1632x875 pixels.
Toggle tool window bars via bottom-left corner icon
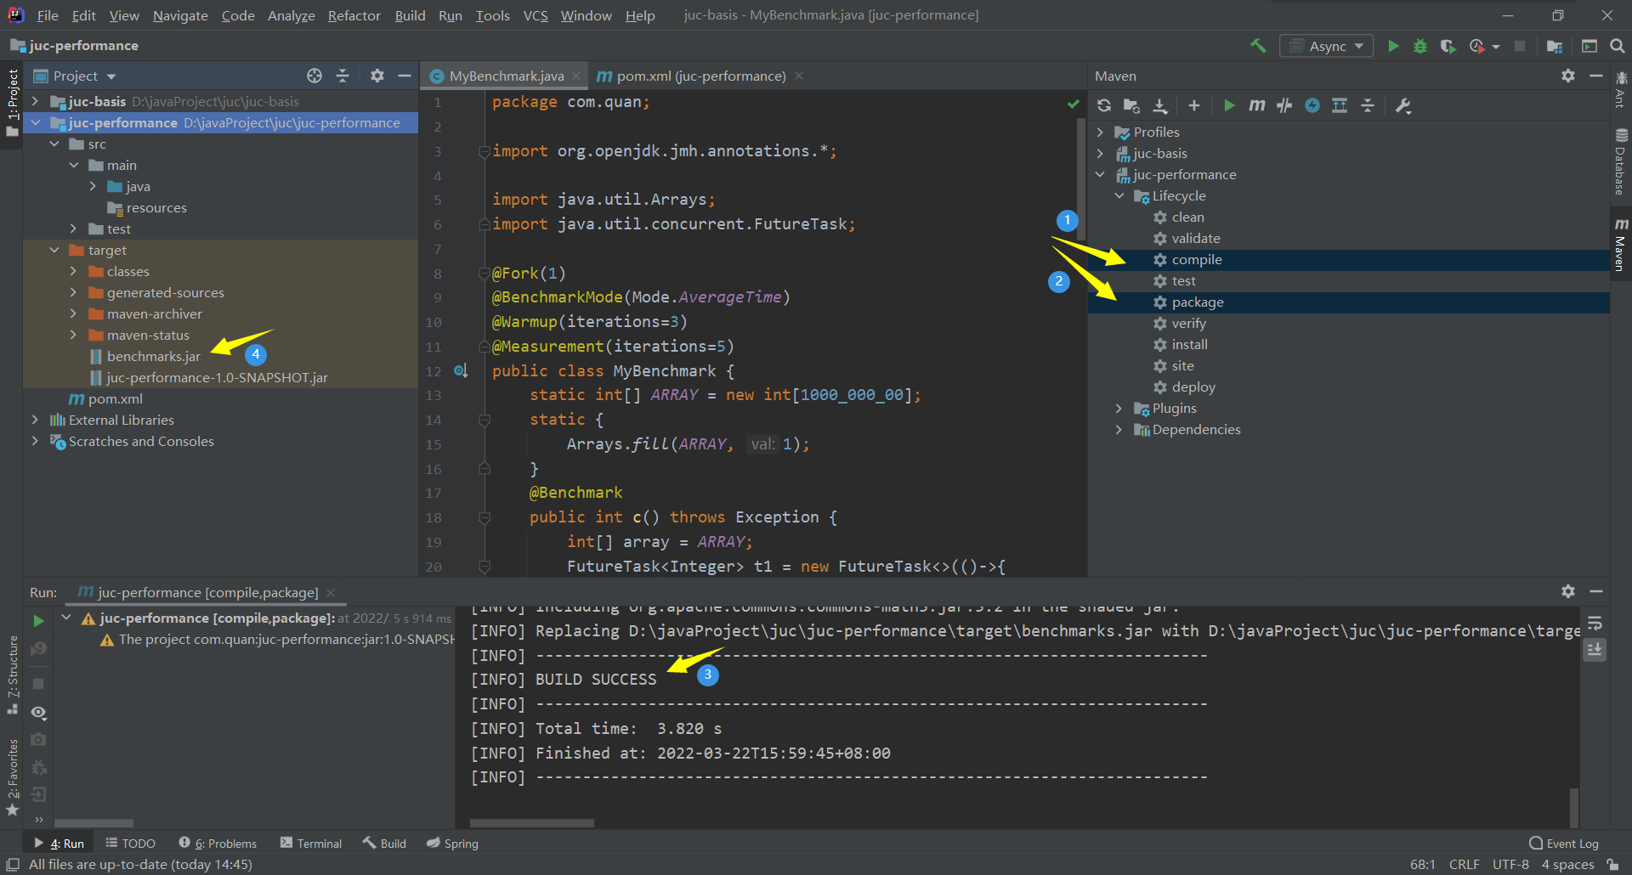click(12, 864)
